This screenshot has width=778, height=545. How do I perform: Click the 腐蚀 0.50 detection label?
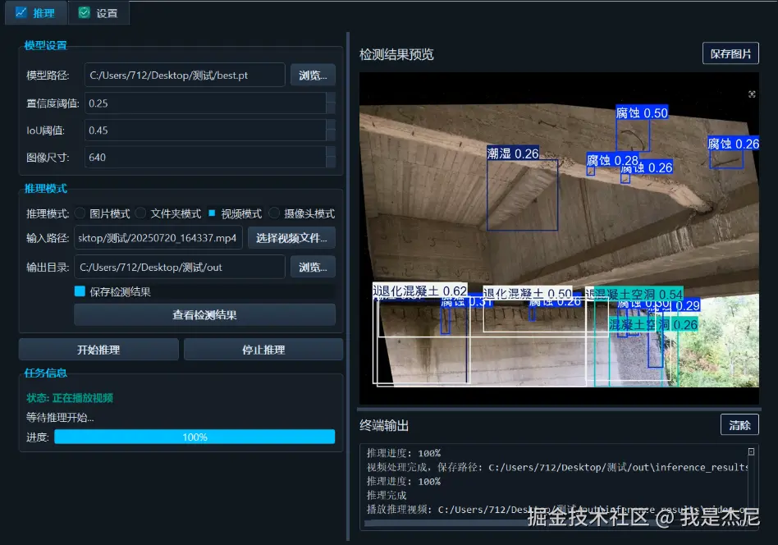pos(642,112)
